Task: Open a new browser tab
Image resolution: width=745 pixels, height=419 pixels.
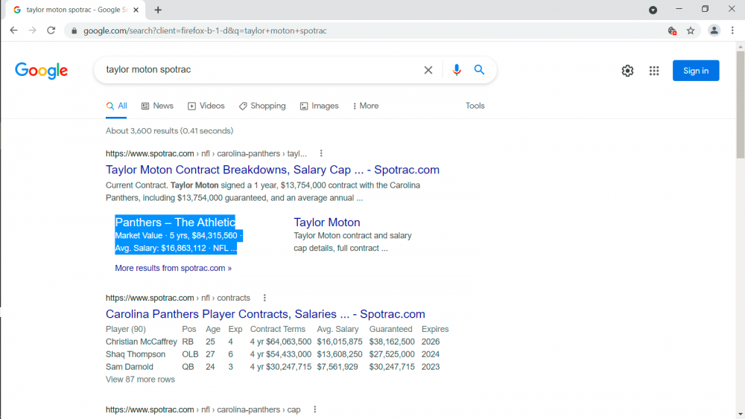Action: (158, 10)
